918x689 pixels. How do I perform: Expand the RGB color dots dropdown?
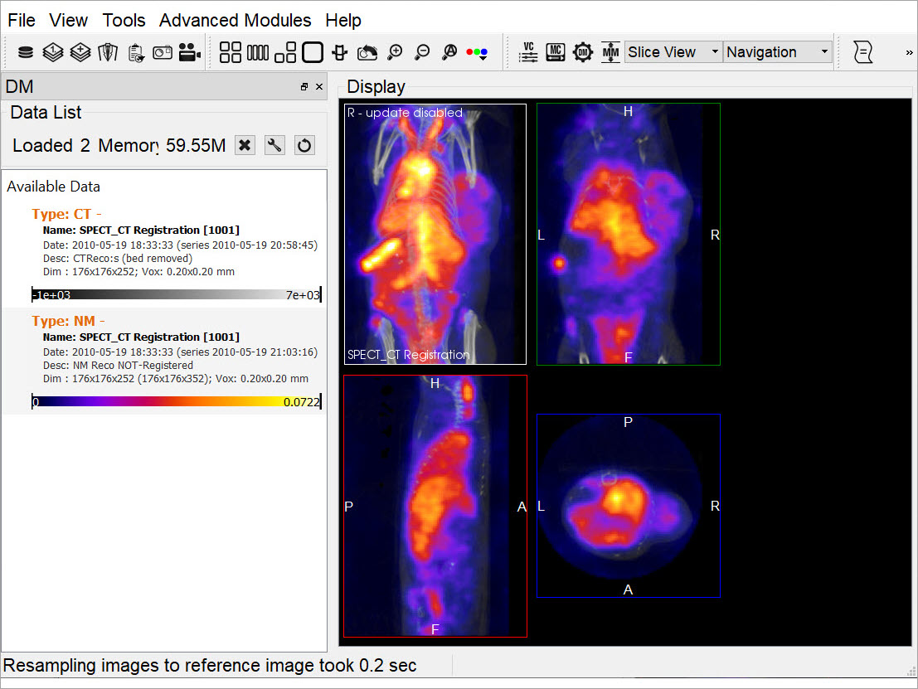(478, 52)
